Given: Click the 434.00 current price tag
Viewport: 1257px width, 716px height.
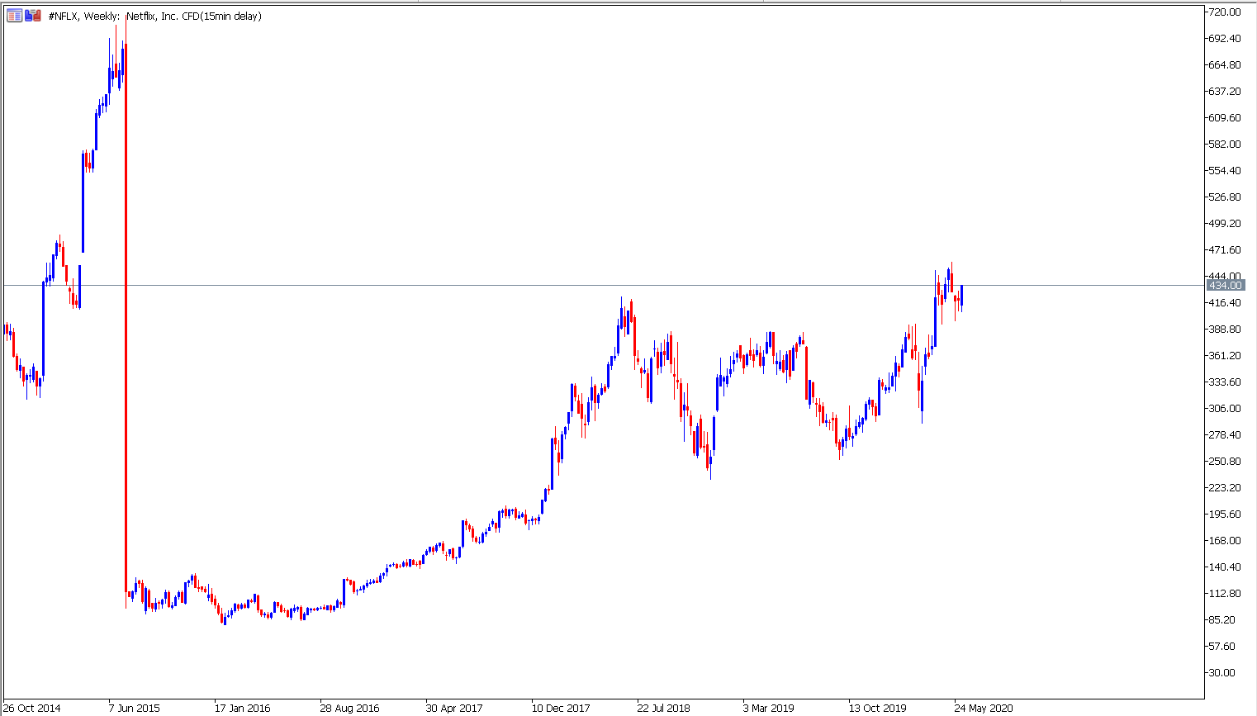Looking at the screenshot, I should [1225, 285].
